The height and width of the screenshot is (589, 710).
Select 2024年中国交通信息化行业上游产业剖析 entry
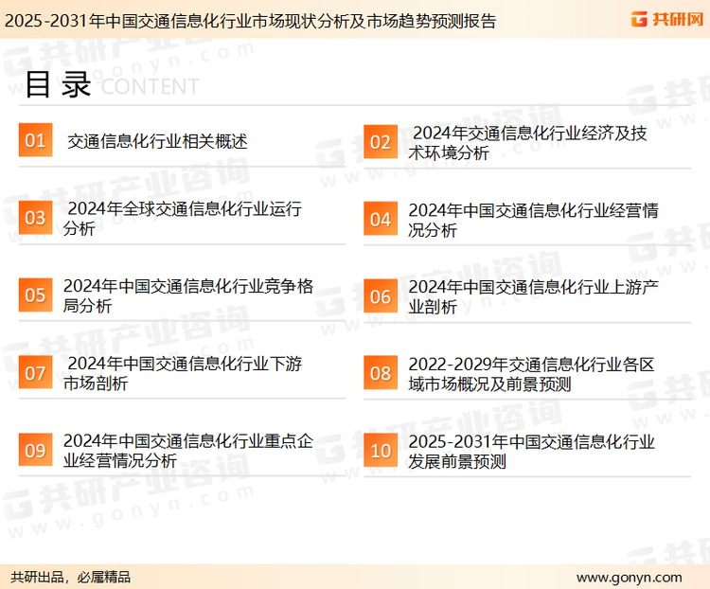point(533,296)
